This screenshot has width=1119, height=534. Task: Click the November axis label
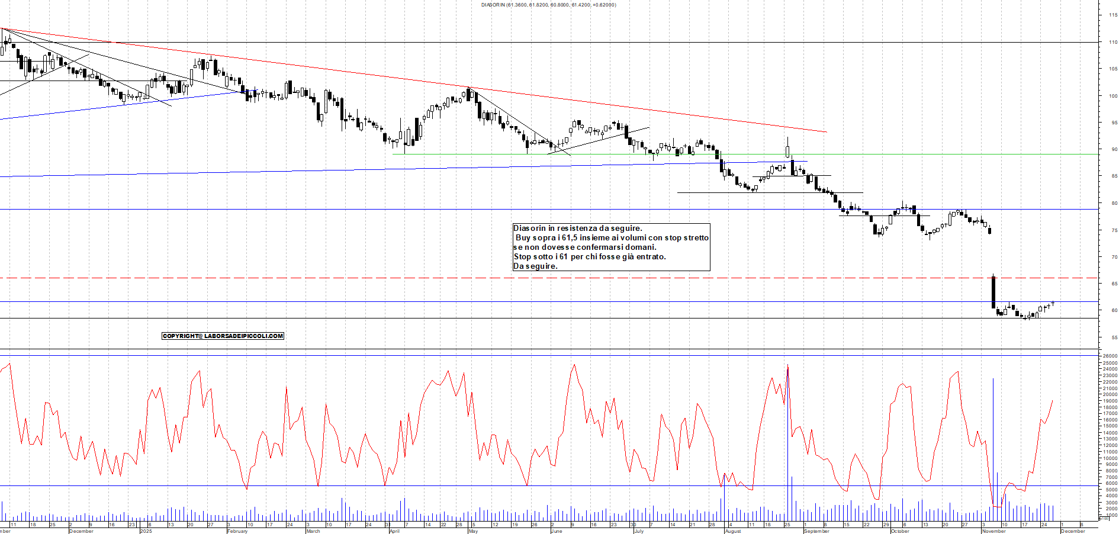(994, 531)
